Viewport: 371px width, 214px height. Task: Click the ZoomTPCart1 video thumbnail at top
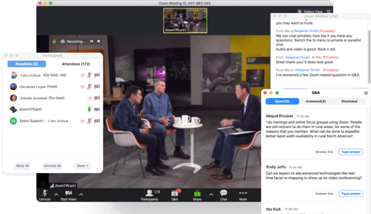point(185,21)
